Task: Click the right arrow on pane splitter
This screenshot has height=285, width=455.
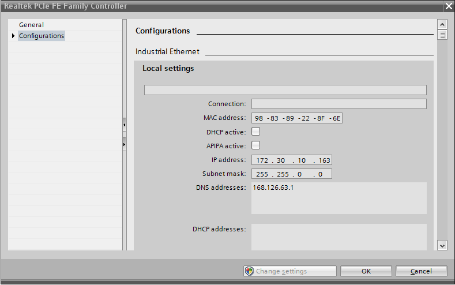Action: click(x=124, y=144)
